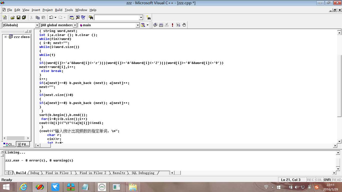
Task: Open Internet Explorer from taskbar
Action: point(23,187)
